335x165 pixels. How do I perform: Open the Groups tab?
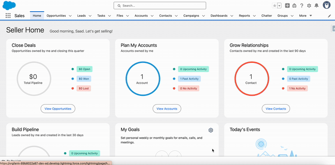pyautogui.click(x=282, y=15)
